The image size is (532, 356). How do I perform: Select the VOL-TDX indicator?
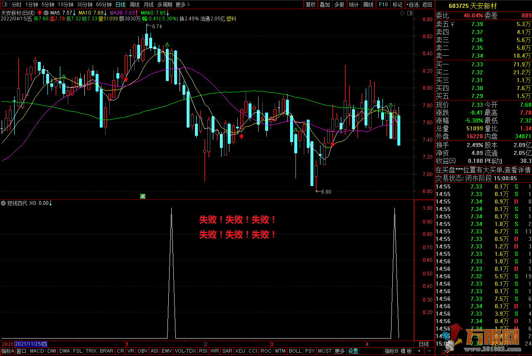185,351
